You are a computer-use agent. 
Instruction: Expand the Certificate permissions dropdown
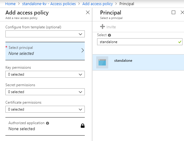(45, 109)
